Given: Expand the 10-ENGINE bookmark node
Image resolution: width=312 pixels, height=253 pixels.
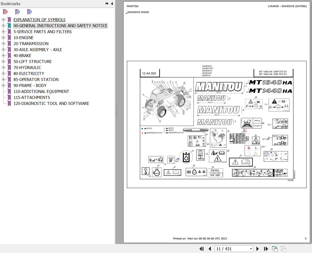Looking at the screenshot, I should pyautogui.click(x=3, y=38).
